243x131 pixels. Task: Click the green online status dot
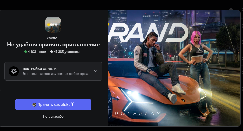(26, 52)
